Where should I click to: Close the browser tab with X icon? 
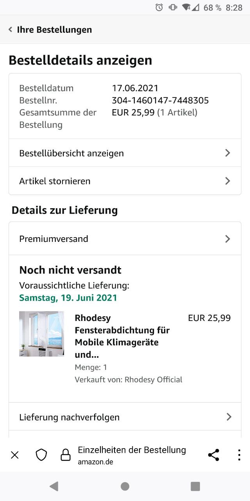coord(15,455)
